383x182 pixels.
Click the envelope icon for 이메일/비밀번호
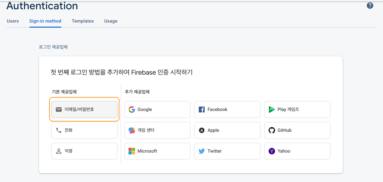point(59,109)
